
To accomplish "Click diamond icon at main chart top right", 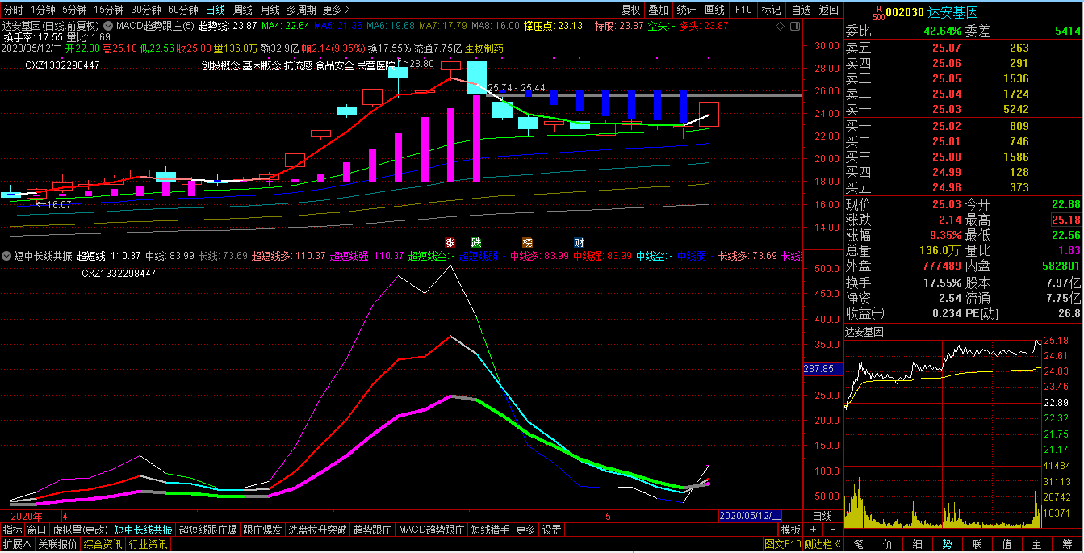I will 780,27.
